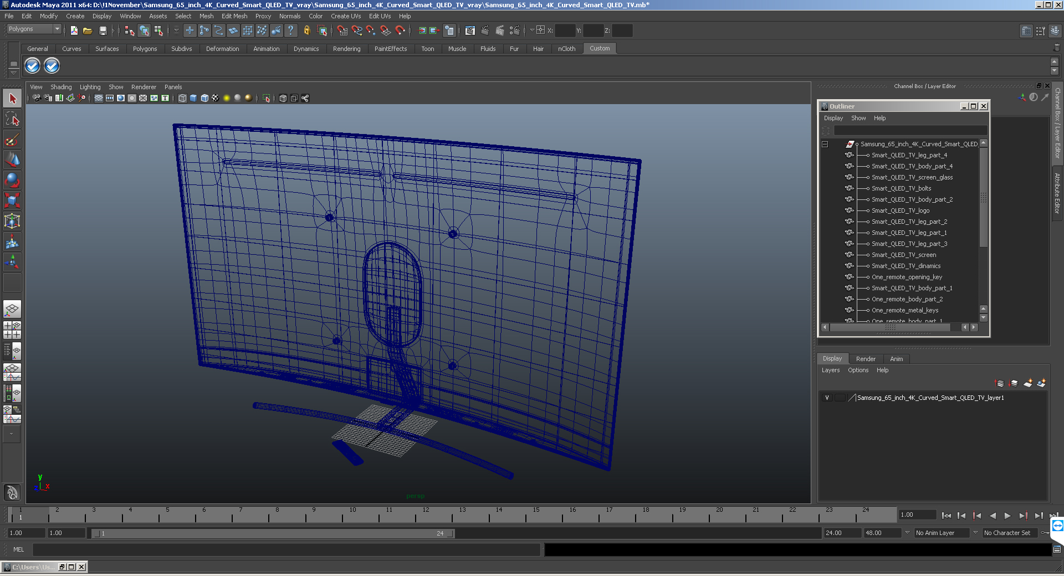This screenshot has height=576, width=1064.
Task: Click second checkmark shelf button
Action: point(52,66)
